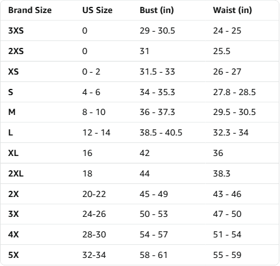Click the Waist (in) column header
Screen dimensions: 280x266
point(233,10)
